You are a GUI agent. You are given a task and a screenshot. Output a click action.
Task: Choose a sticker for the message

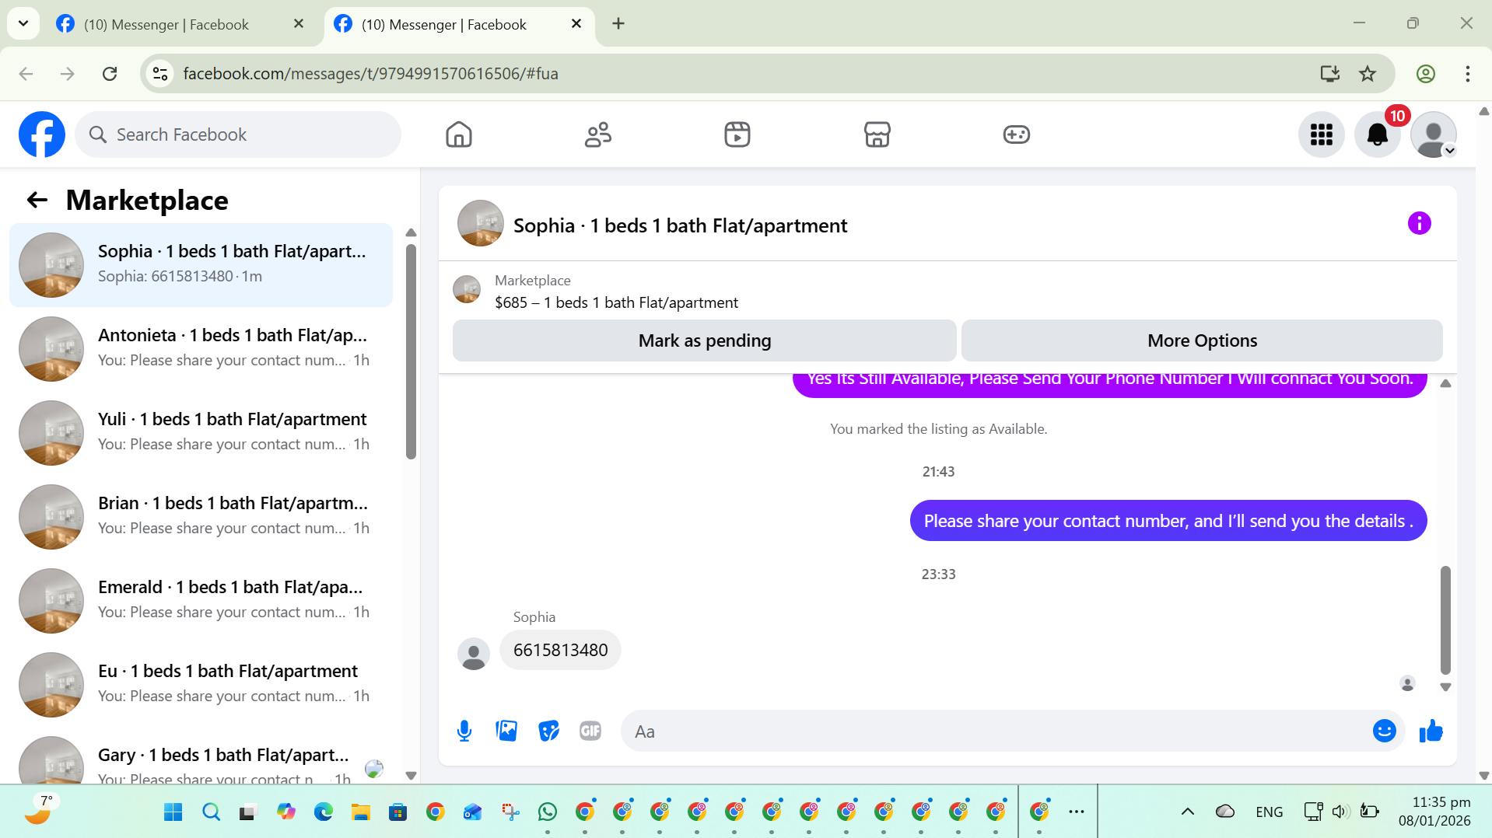coord(548,732)
